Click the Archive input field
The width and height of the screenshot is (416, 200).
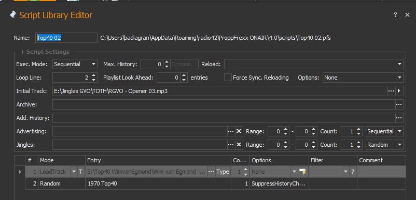(x=224, y=104)
